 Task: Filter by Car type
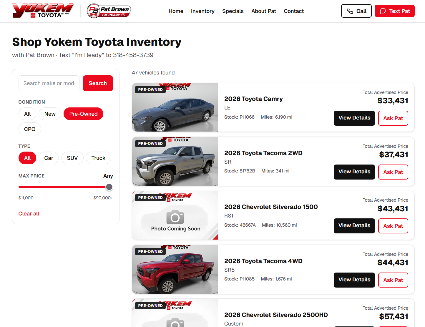coord(49,158)
